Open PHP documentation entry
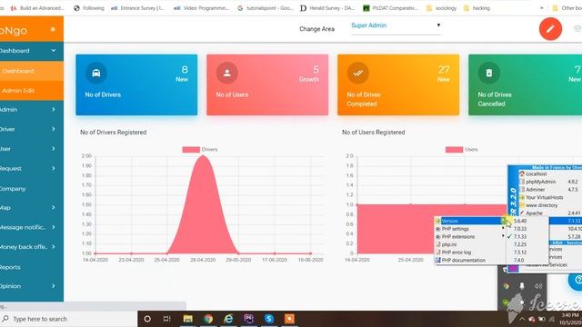Viewport: 582px width, 327px height. click(x=470, y=260)
